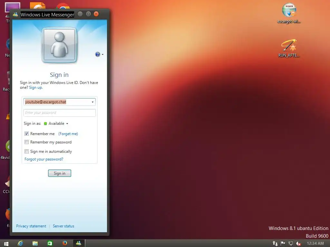Maximize the Windows Live Messenger window
Image resolution: width=330 pixels, height=247 pixels.
[x=88, y=14]
